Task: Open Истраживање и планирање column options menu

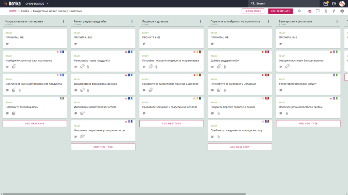Action: pyautogui.click(x=64, y=22)
